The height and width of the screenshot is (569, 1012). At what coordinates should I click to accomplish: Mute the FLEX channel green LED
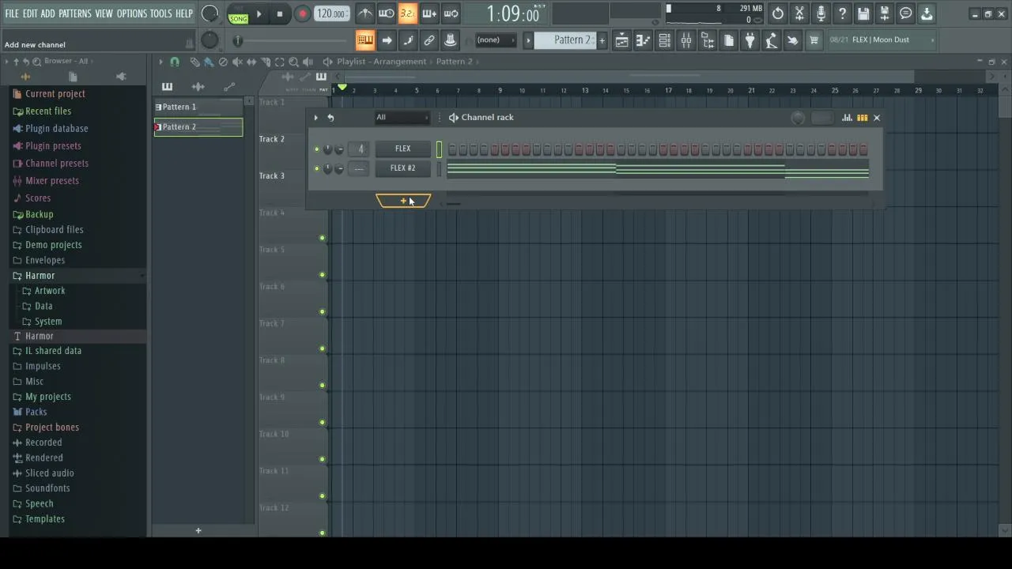pos(317,149)
